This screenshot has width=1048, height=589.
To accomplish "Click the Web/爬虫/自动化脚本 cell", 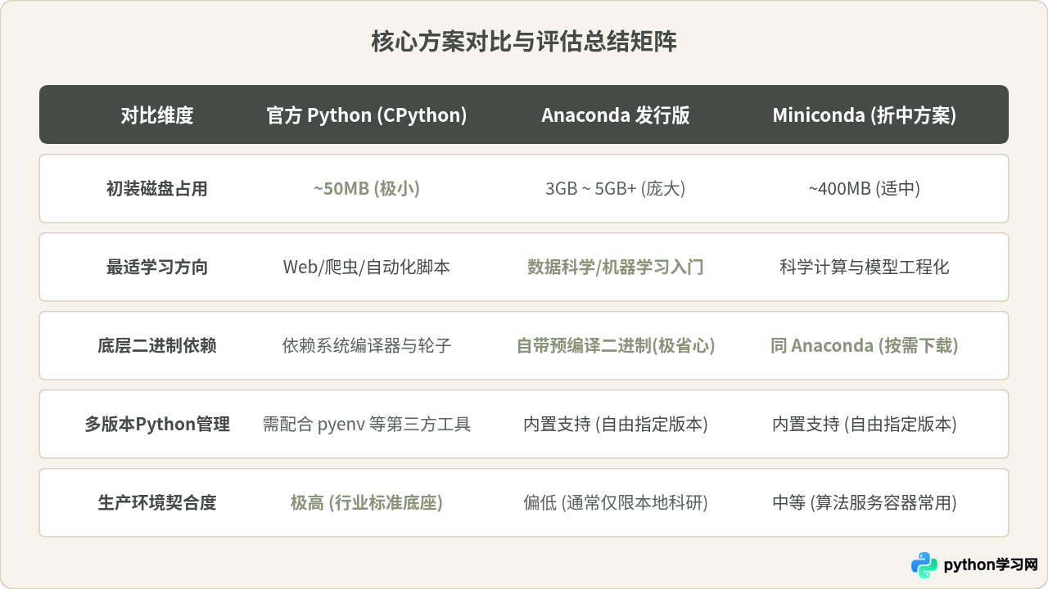I will point(367,268).
